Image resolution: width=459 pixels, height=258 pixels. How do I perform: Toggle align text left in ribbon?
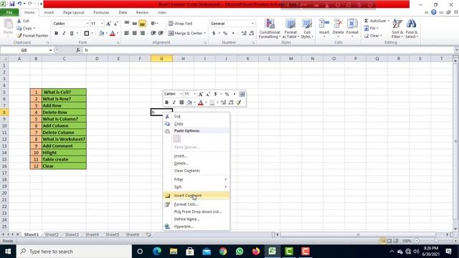click(x=127, y=34)
